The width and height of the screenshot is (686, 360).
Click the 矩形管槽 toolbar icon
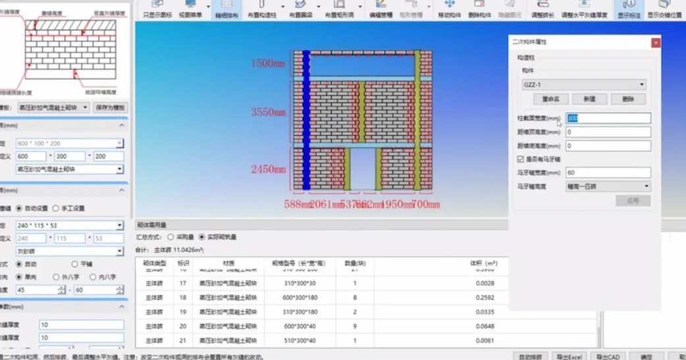(x=411, y=9)
